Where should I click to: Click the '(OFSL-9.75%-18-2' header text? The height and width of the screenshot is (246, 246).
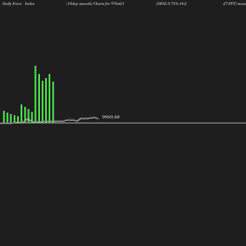[x=171, y=4]
